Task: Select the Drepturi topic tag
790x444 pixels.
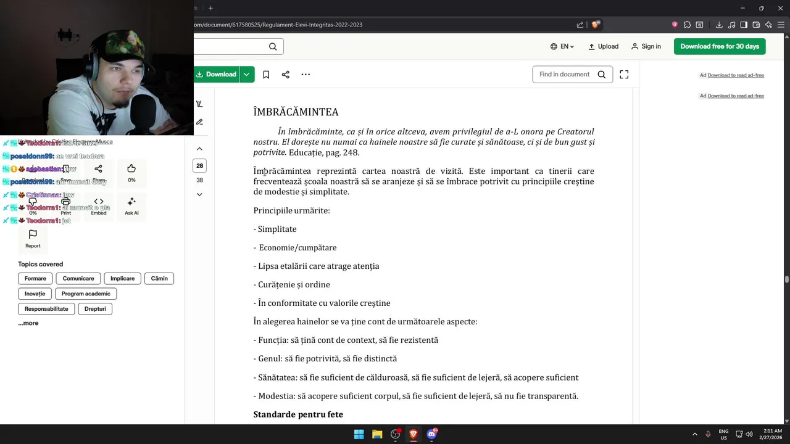Action: 95,309
